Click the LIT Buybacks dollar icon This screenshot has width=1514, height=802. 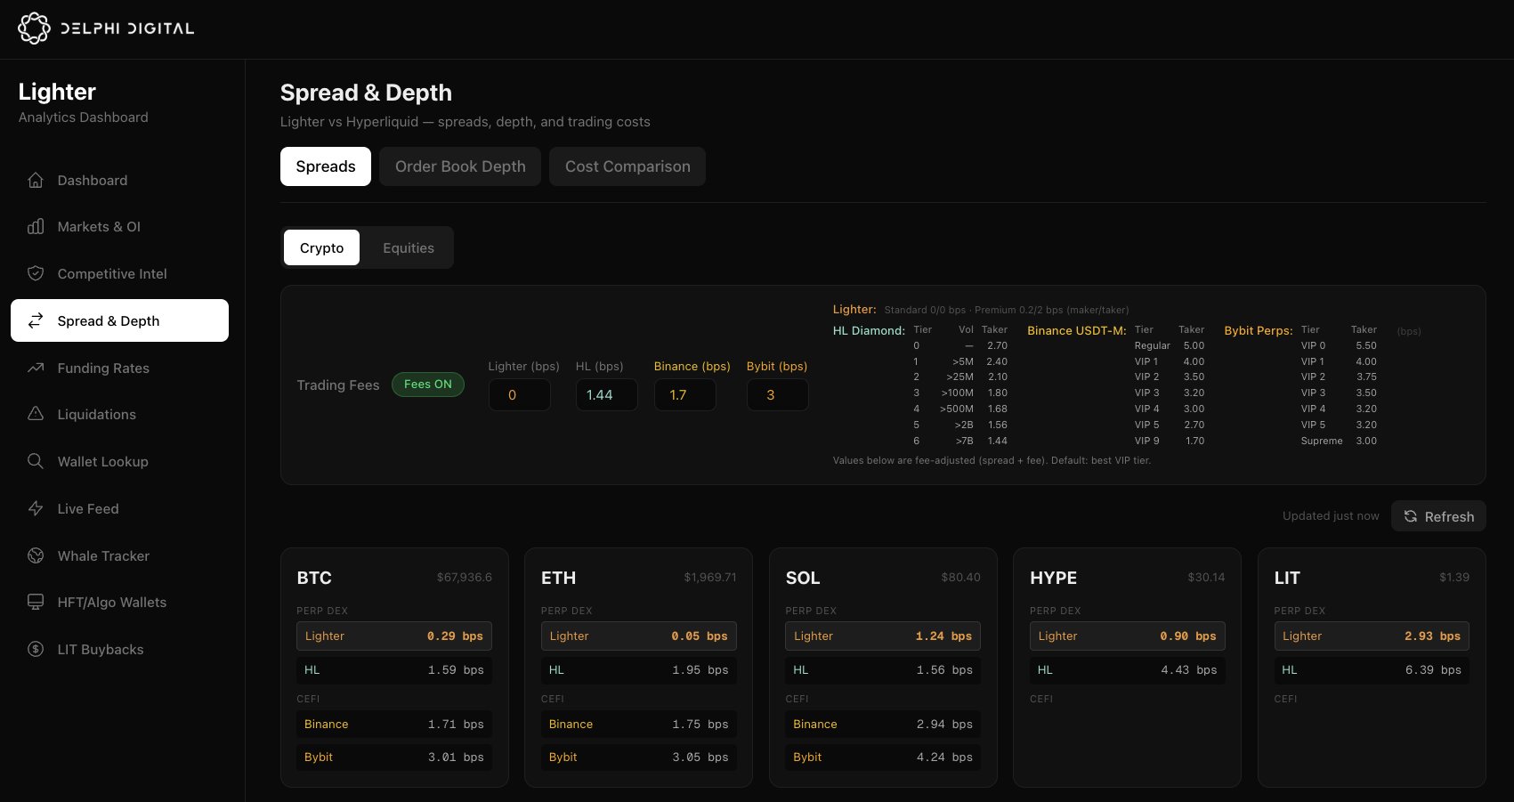36,650
